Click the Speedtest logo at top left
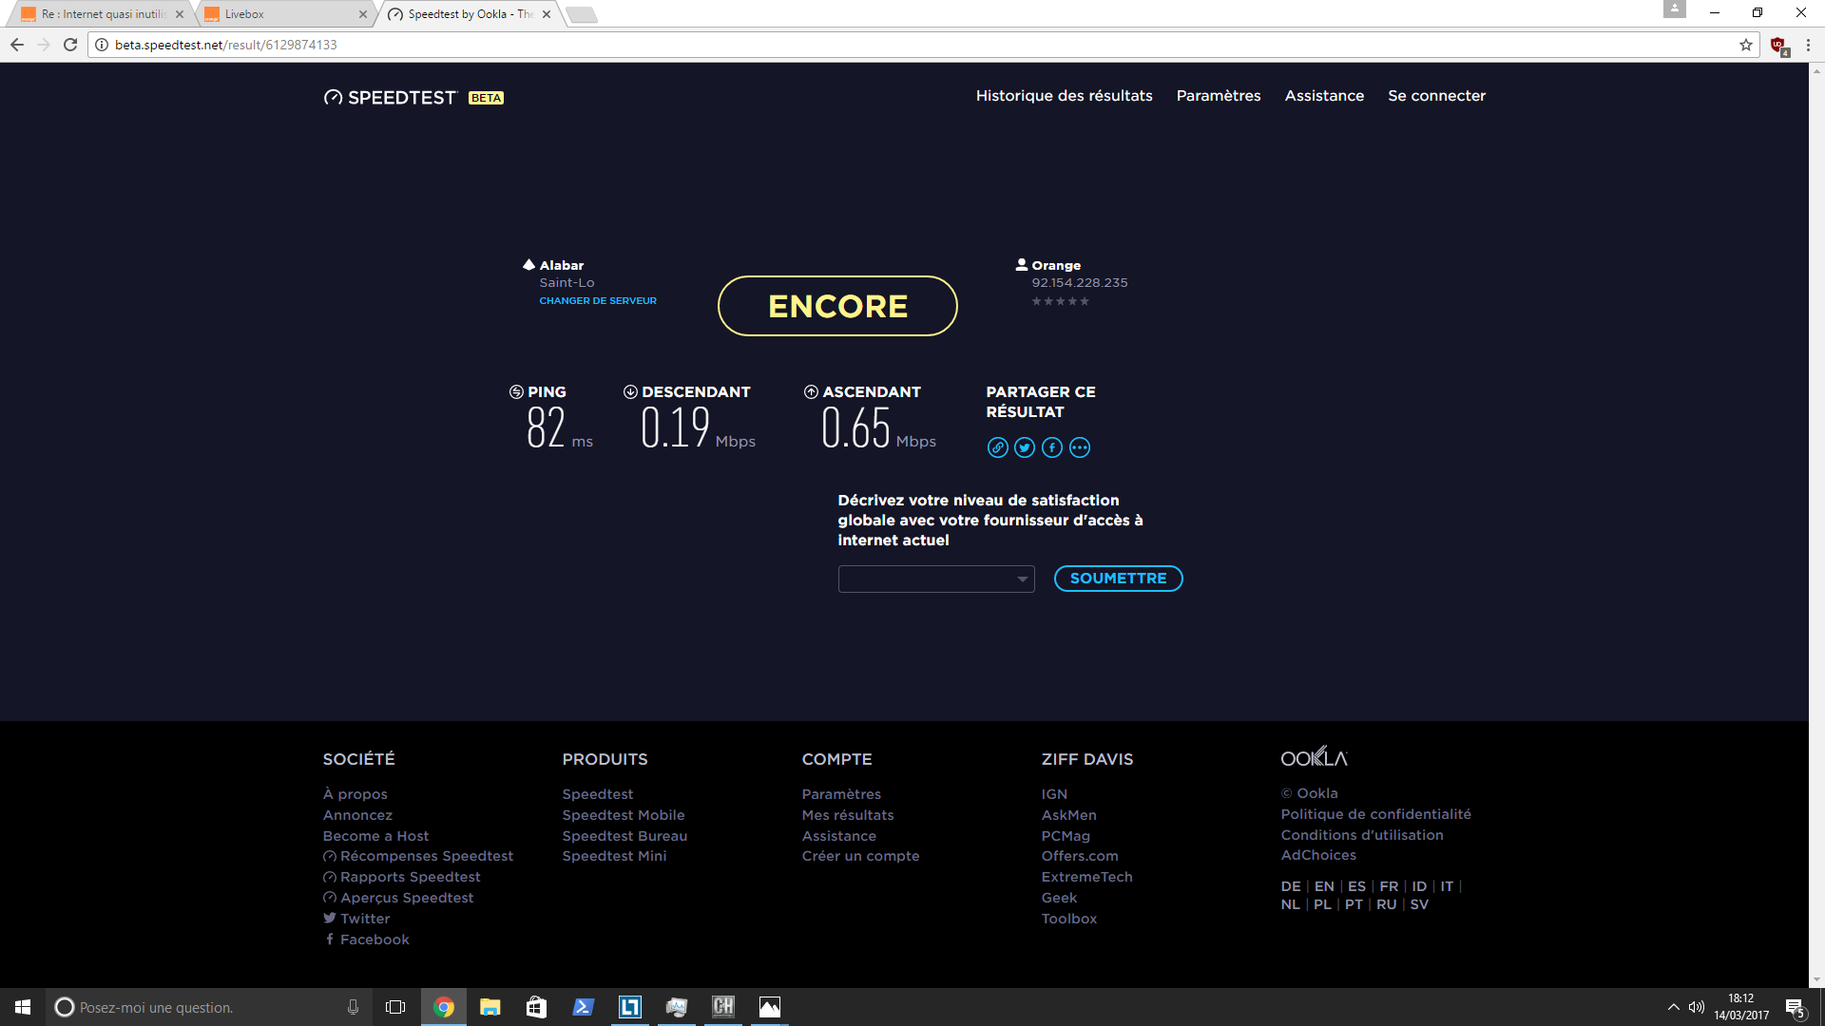This screenshot has height=1026, width=1825. (391, 97)
